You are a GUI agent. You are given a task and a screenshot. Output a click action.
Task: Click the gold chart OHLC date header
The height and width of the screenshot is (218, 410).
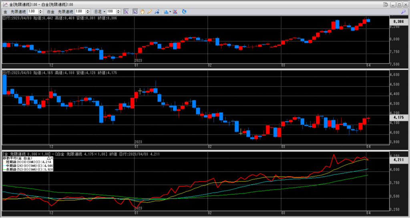coord(60,18)
